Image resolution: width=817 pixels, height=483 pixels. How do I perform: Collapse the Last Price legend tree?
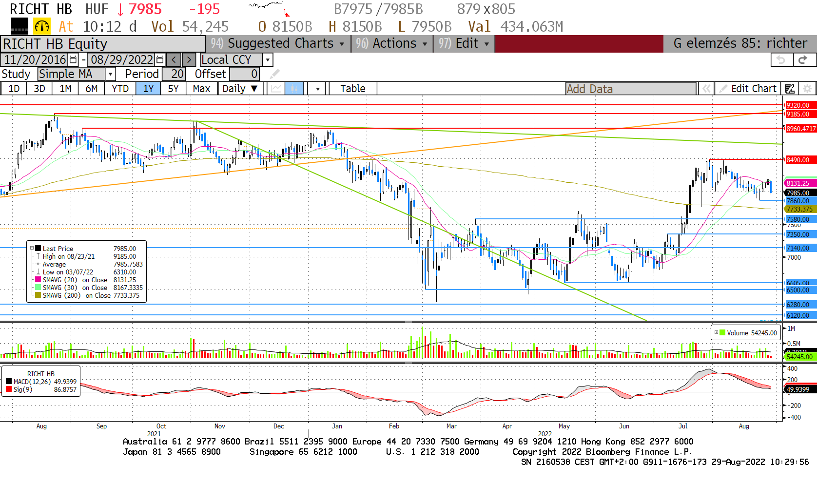(32, 248)
